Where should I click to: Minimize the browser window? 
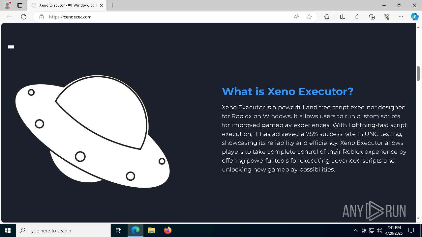coord(384,5)
